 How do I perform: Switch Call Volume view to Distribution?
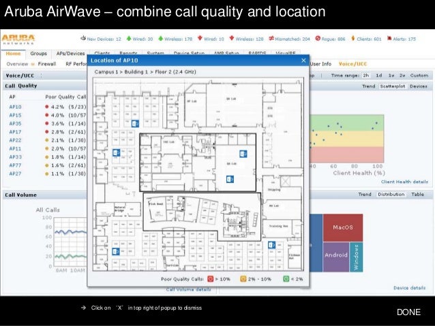pos(391,195)
